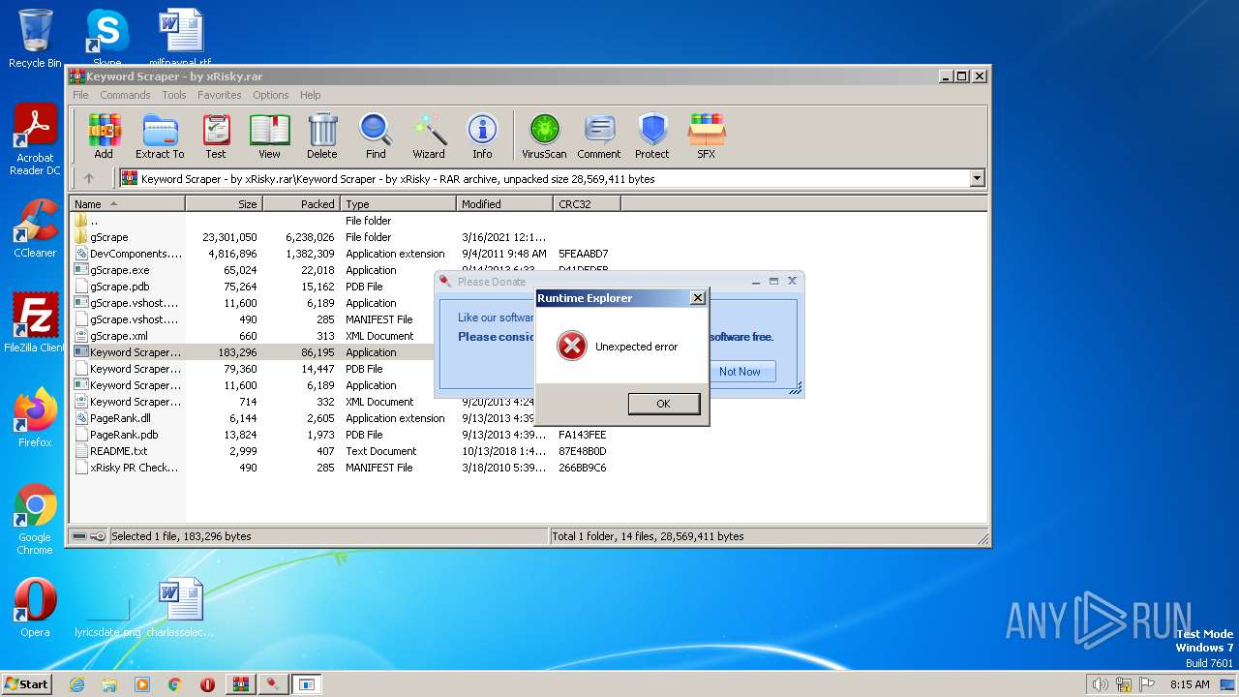Open the Favorites menu
The image size is (1239, 697).
click(x=220, y=95)
